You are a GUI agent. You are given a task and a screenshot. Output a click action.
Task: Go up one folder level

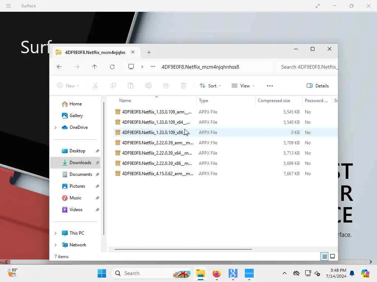(x=95, y=67)
